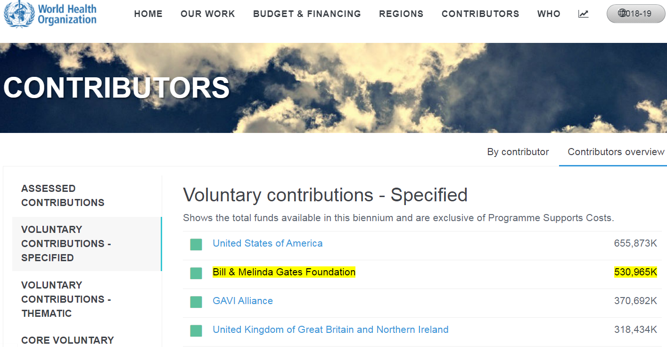Click the green square beside Bill & Melinda Gates Foundation
The height and width of the screenshot is (347, 667).
[196, 273]
